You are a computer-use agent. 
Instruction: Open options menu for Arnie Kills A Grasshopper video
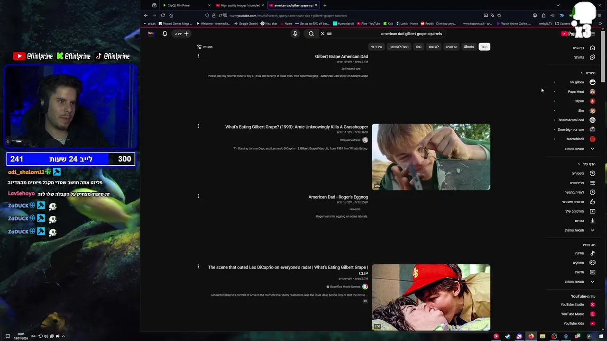tap(199, 126)
